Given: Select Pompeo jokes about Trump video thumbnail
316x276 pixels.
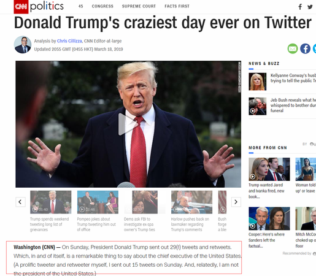Looking at the screenshot, I should [x=98, y=202].
